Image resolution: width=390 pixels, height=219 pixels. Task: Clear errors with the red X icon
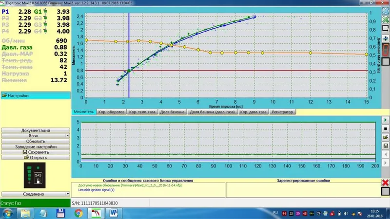[386, 183]
